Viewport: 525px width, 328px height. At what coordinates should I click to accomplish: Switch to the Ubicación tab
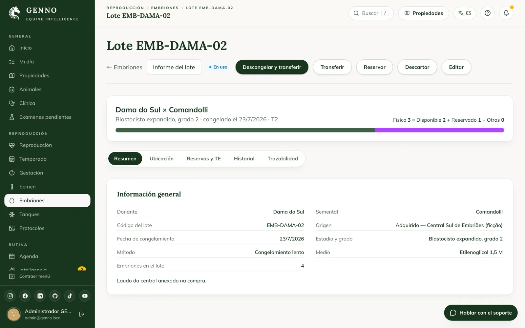[x=161, y=159]
